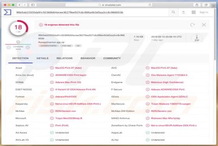218x146 pixels.
Task: Click the AegisLab undetected check icon
Action: tap(148, 133)
